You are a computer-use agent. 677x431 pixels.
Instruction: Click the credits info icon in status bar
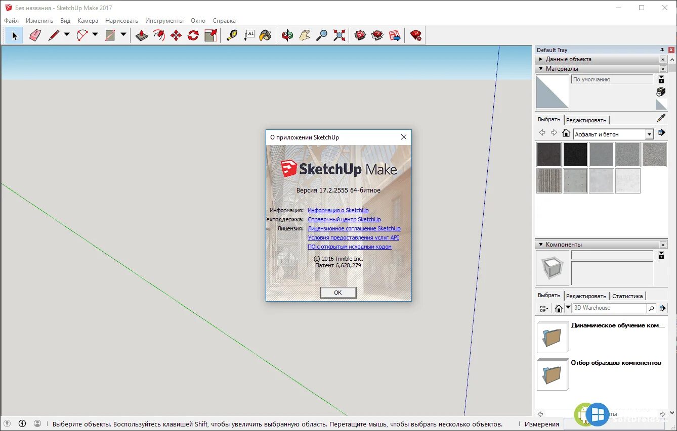(x=22, y=423)
